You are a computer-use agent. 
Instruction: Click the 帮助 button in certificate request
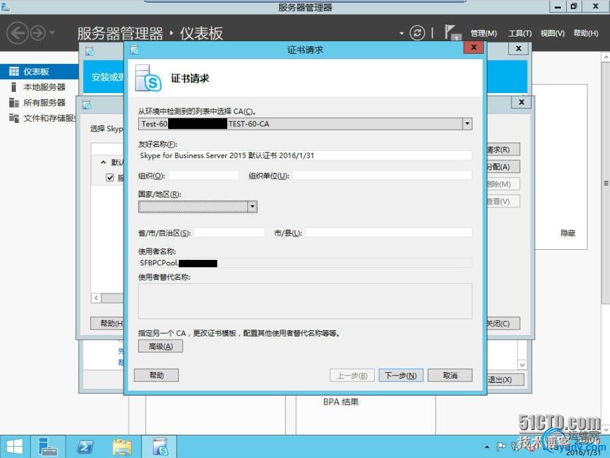(x=156, y=375)
